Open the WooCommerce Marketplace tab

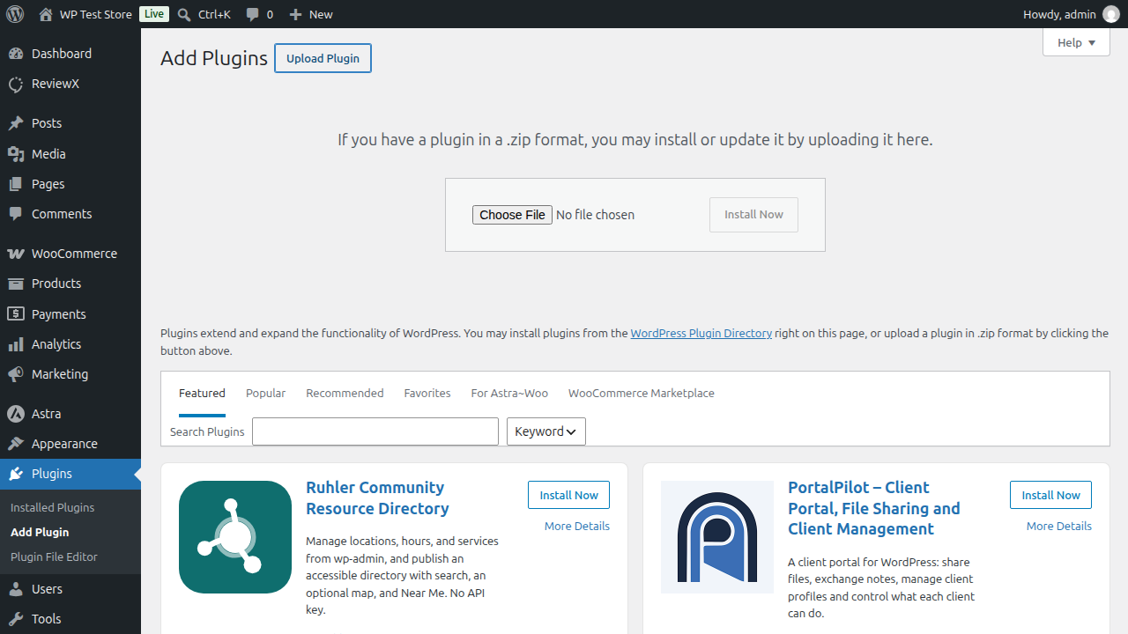click(x=642, y=394)
